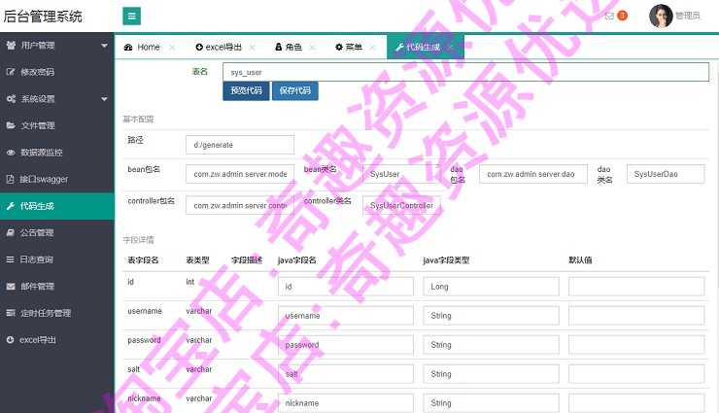Screen dimensions: 719x413
Task: Click the 表名 field containing sys_user
Action: click(465, 72)
